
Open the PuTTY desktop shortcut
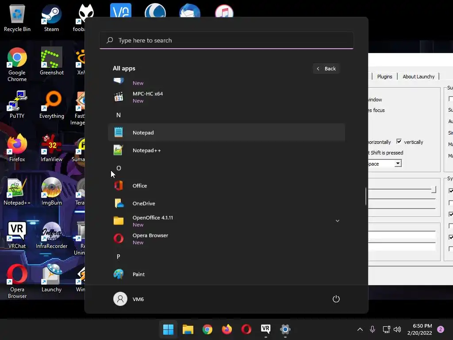(x=17, y=104)
